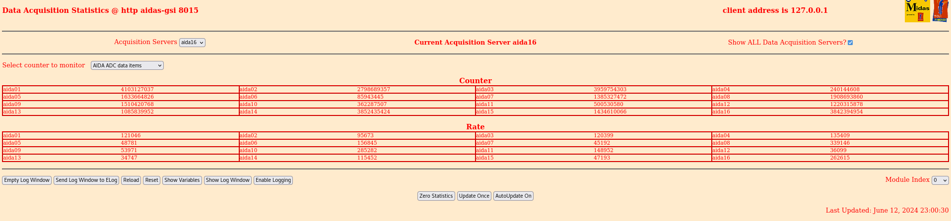Switch AutoUpdate On
951x221 pixels.
coord(513,196)
